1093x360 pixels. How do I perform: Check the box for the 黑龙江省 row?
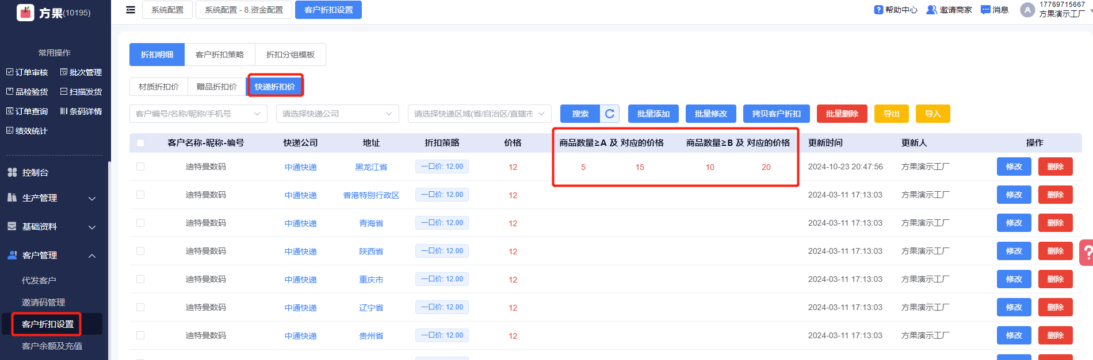[x=140, y=167]
